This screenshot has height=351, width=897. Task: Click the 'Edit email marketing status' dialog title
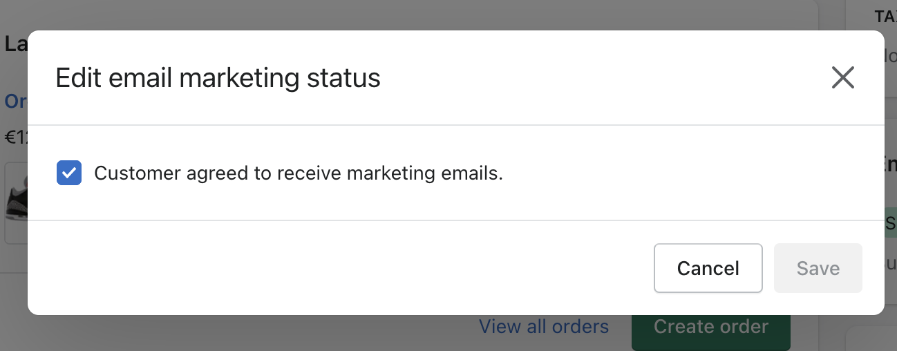[218, 78]
